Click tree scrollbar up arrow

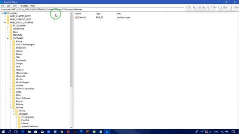click(x=71, y=13)
